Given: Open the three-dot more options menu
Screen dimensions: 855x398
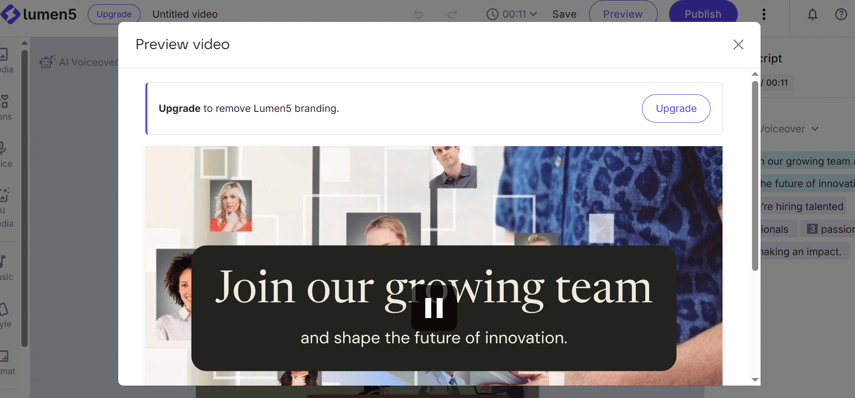Looking at the screenshot, I should coord(764,14).
